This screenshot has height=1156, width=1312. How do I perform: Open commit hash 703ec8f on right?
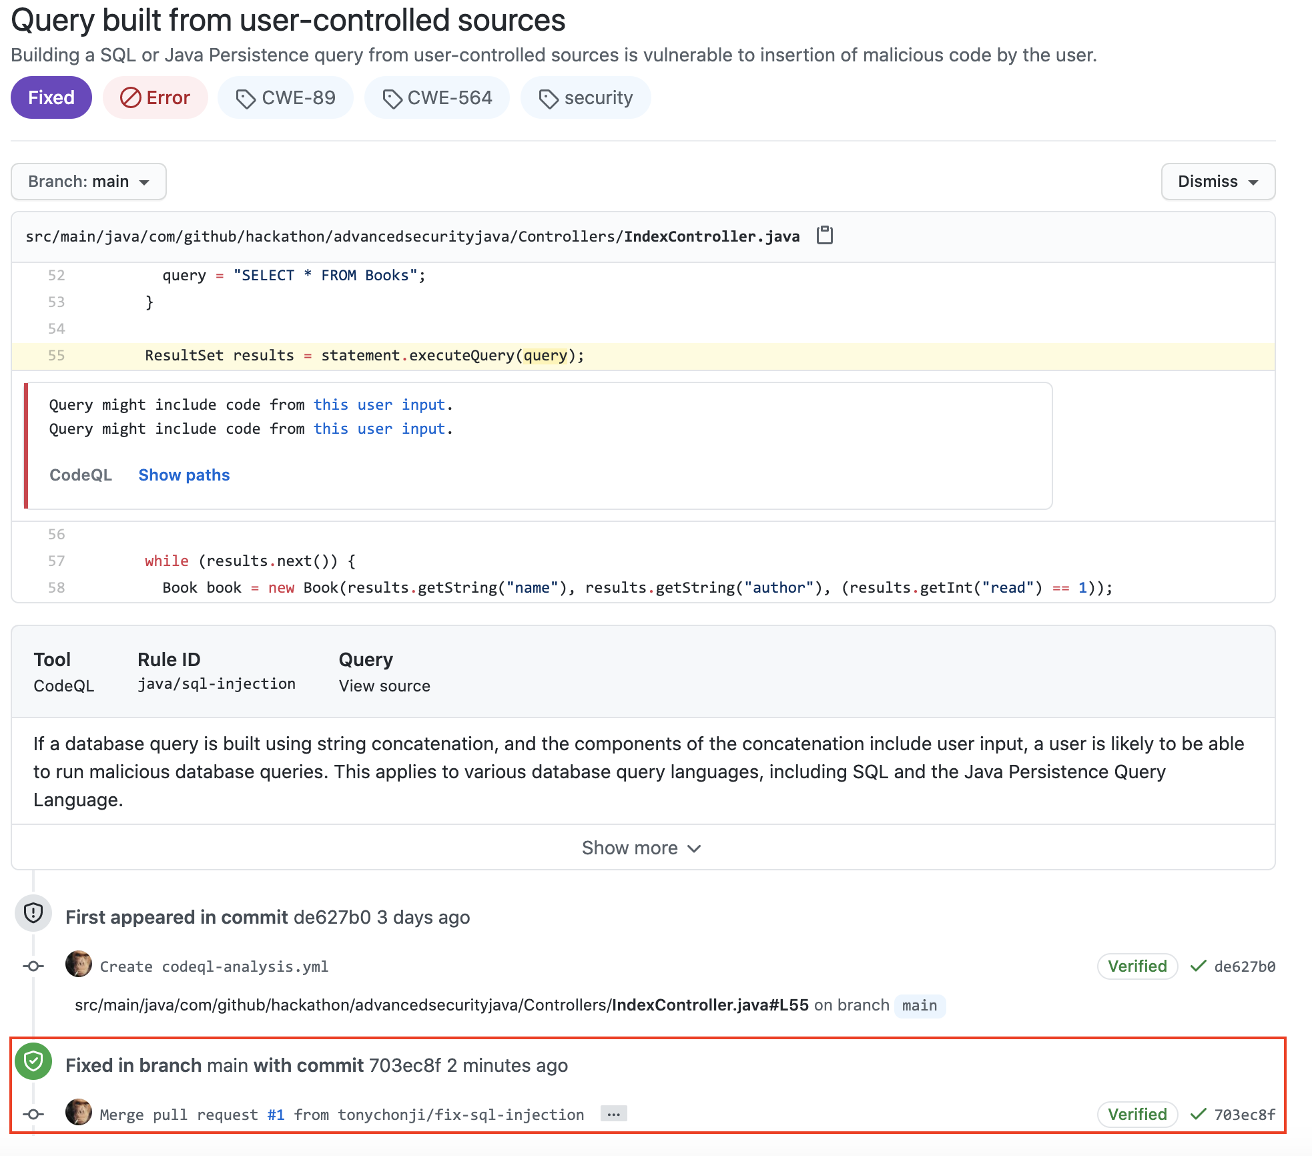click(1245, 1115)
